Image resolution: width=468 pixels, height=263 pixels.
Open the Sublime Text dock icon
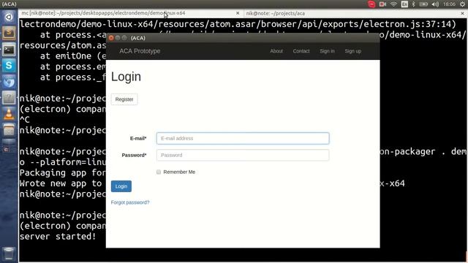pyautogui.click(x=9, y=33)
